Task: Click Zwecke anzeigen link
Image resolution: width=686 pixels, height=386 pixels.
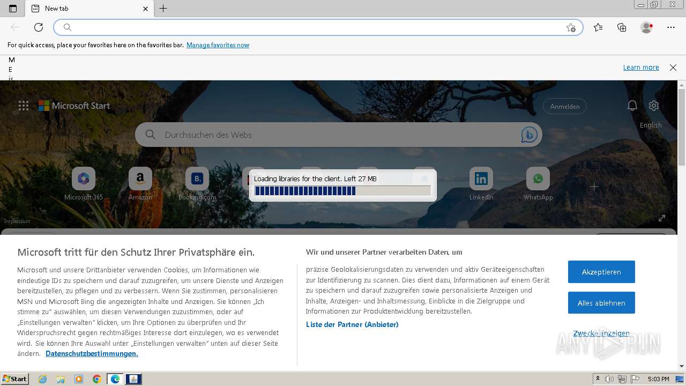Action: tap(601, 333)
